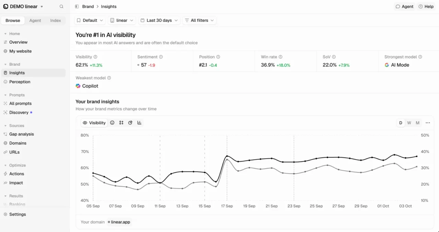
Task: Click the info icon next to Position
Action: point(218,57)
